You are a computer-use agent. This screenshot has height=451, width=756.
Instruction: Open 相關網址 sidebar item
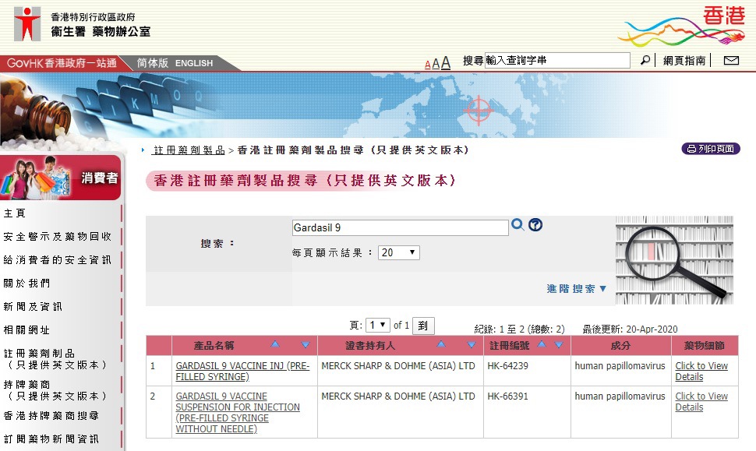tap(26, 330)
